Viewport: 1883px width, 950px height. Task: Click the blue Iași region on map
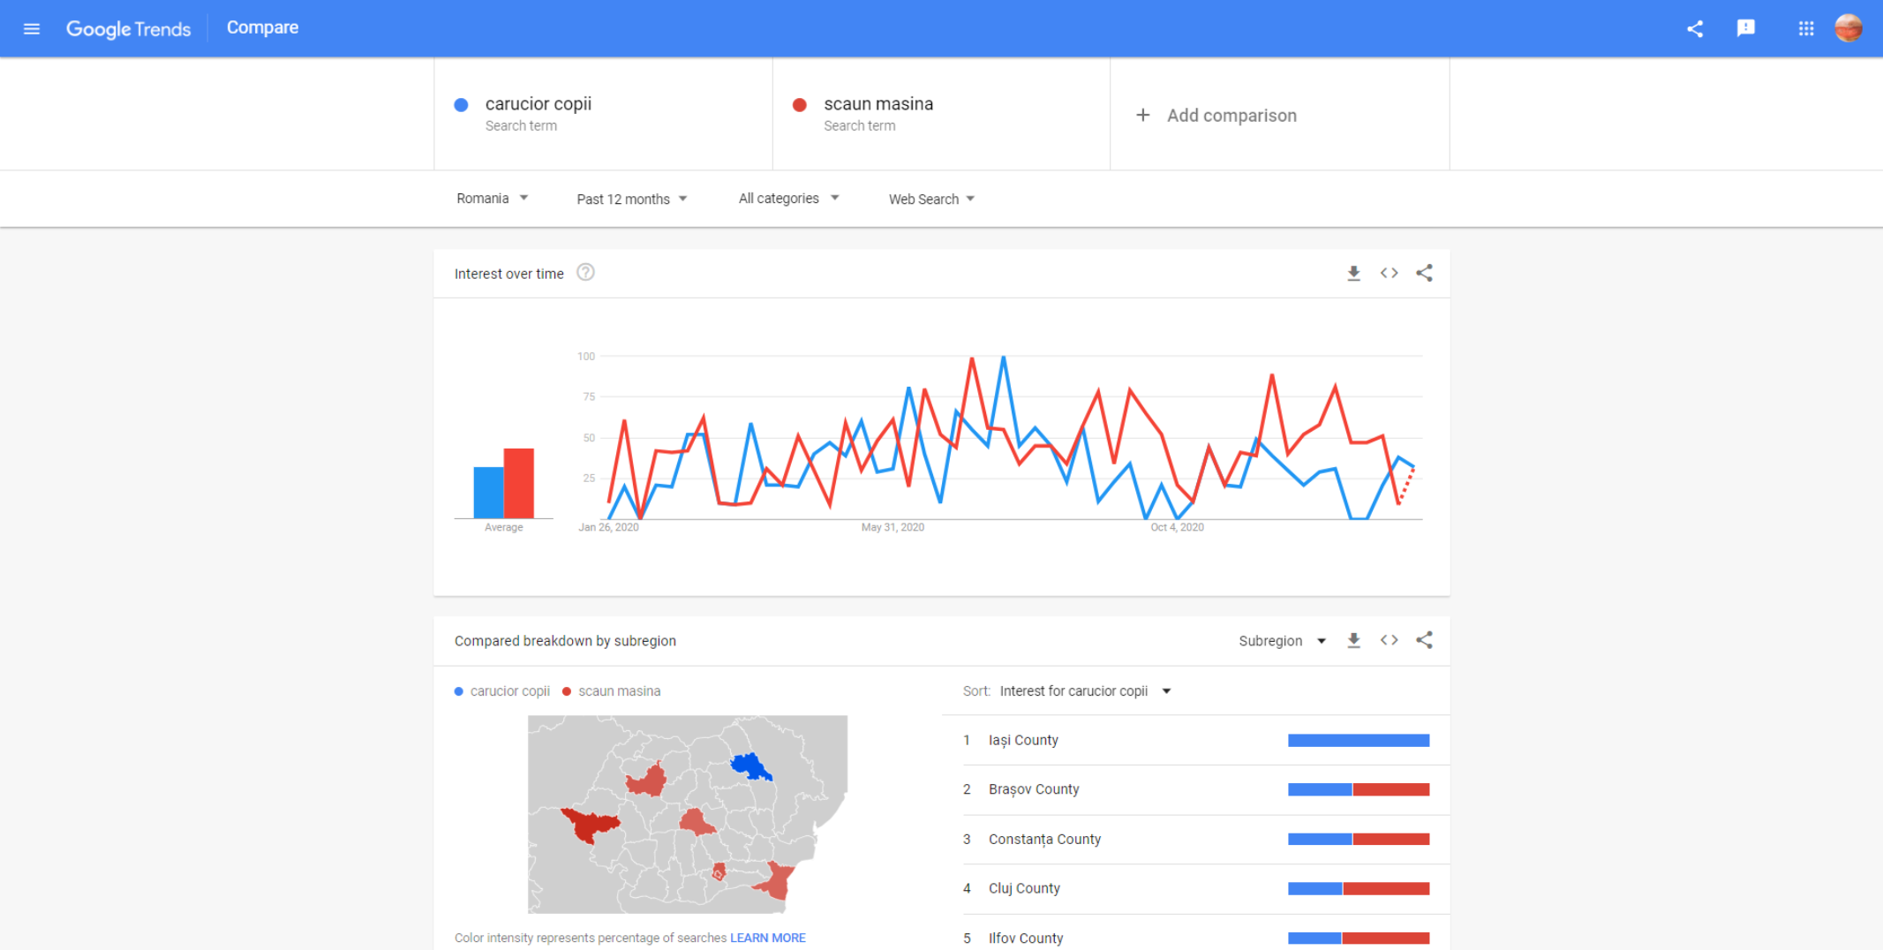tap(750, 766)
